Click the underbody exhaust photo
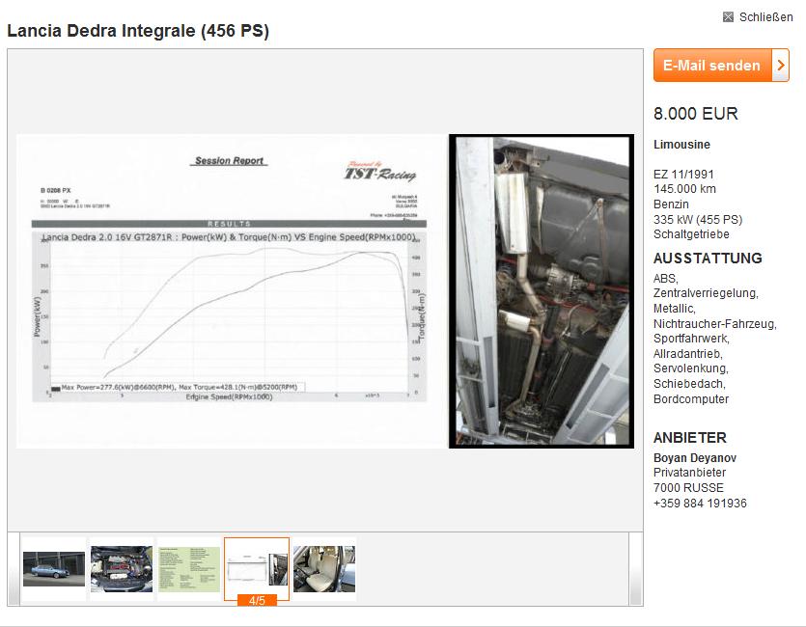Image resolution: width=806 pixels, height=627 pixels. [542, 291]
